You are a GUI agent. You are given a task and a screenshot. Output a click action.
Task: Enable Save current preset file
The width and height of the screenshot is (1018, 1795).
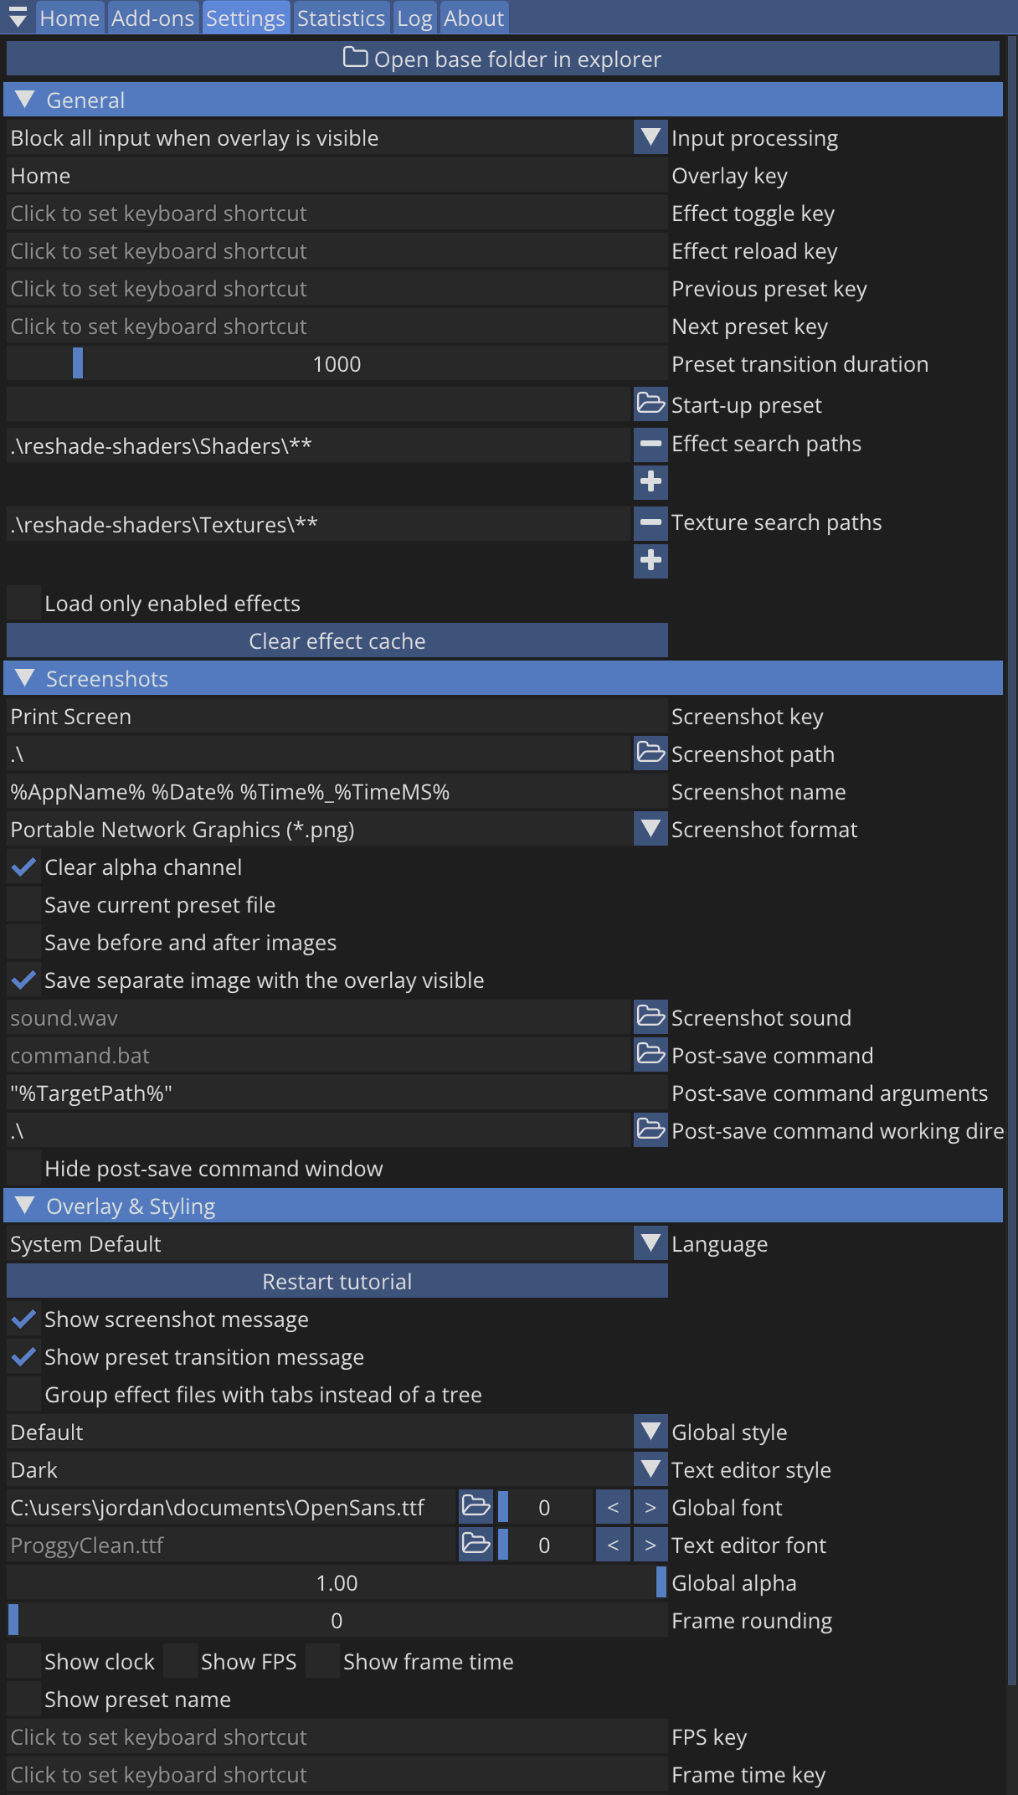pyautogui.click(x=23, y=904)
